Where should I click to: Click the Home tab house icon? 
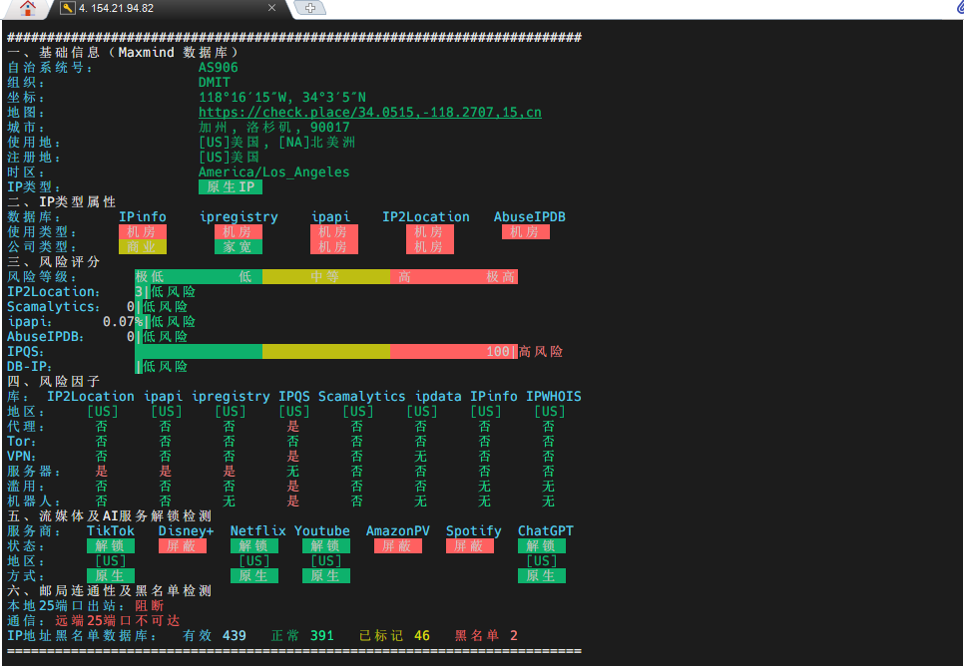pyautogui.click(x=27, y=9)
